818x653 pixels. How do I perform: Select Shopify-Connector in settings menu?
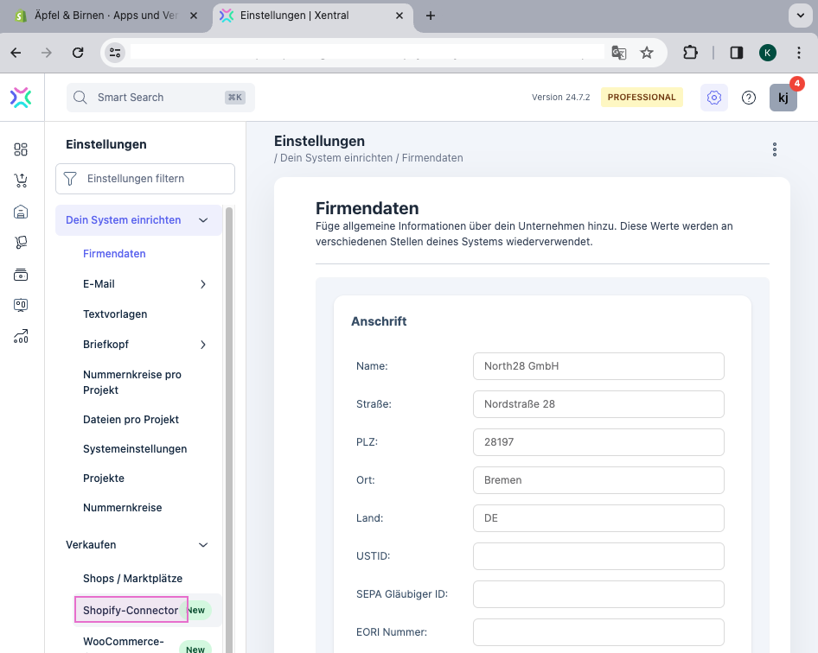click(131, 611)
